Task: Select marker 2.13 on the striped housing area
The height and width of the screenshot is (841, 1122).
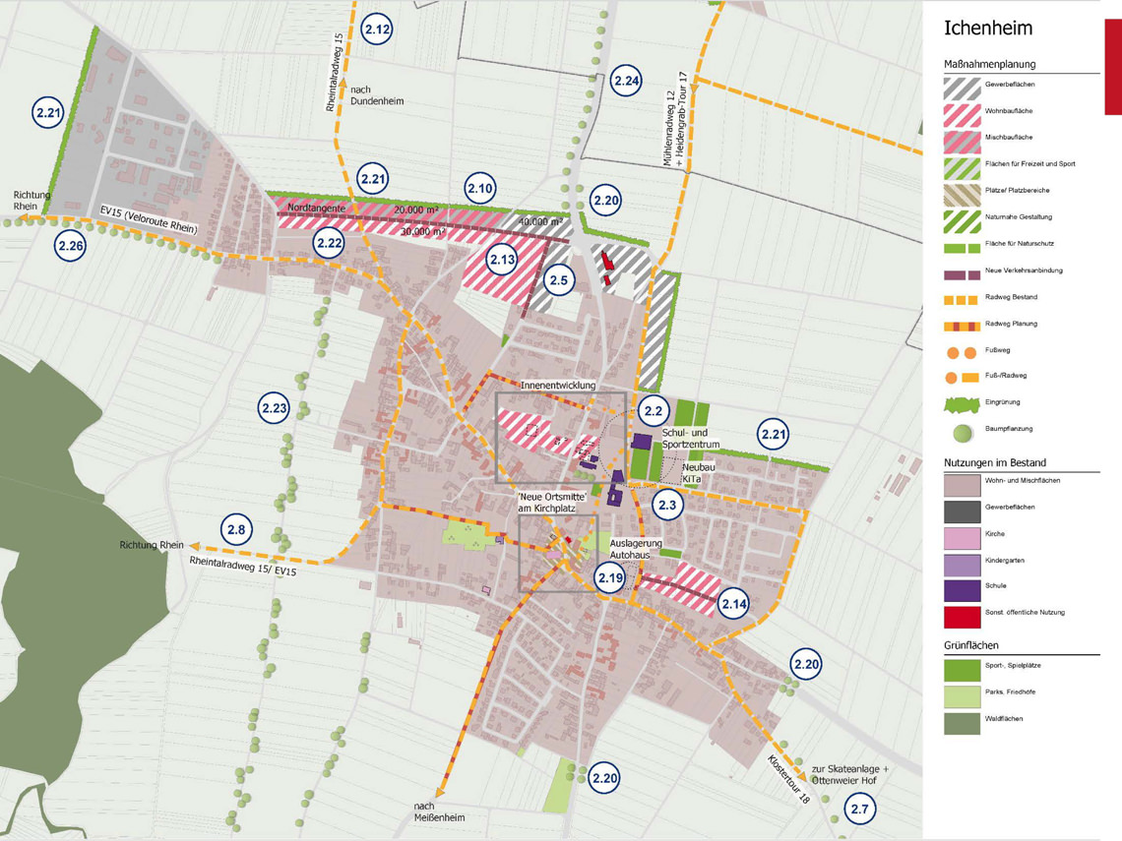Action: click(502, 260)
